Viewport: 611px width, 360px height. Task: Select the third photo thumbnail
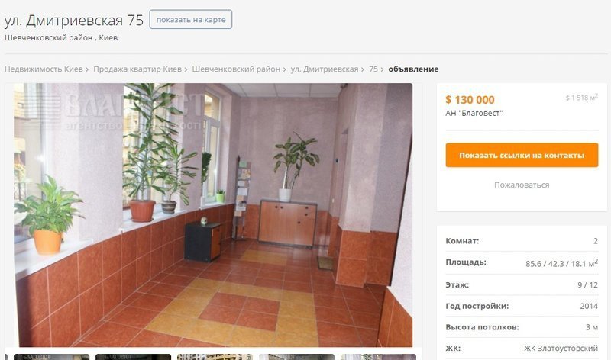click(215, 357)
